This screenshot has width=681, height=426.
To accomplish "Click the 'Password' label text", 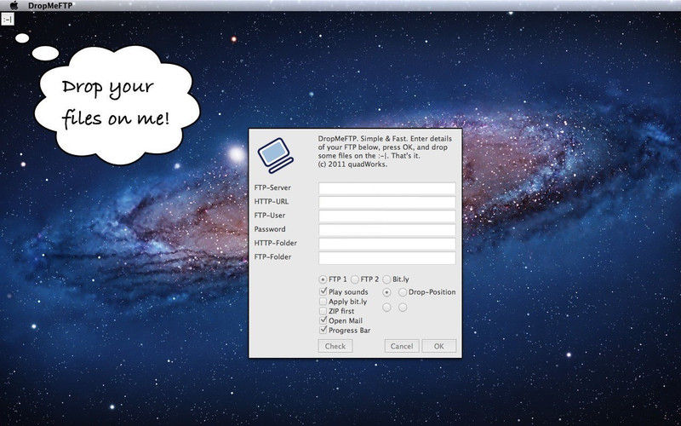I will pos(270,229).
